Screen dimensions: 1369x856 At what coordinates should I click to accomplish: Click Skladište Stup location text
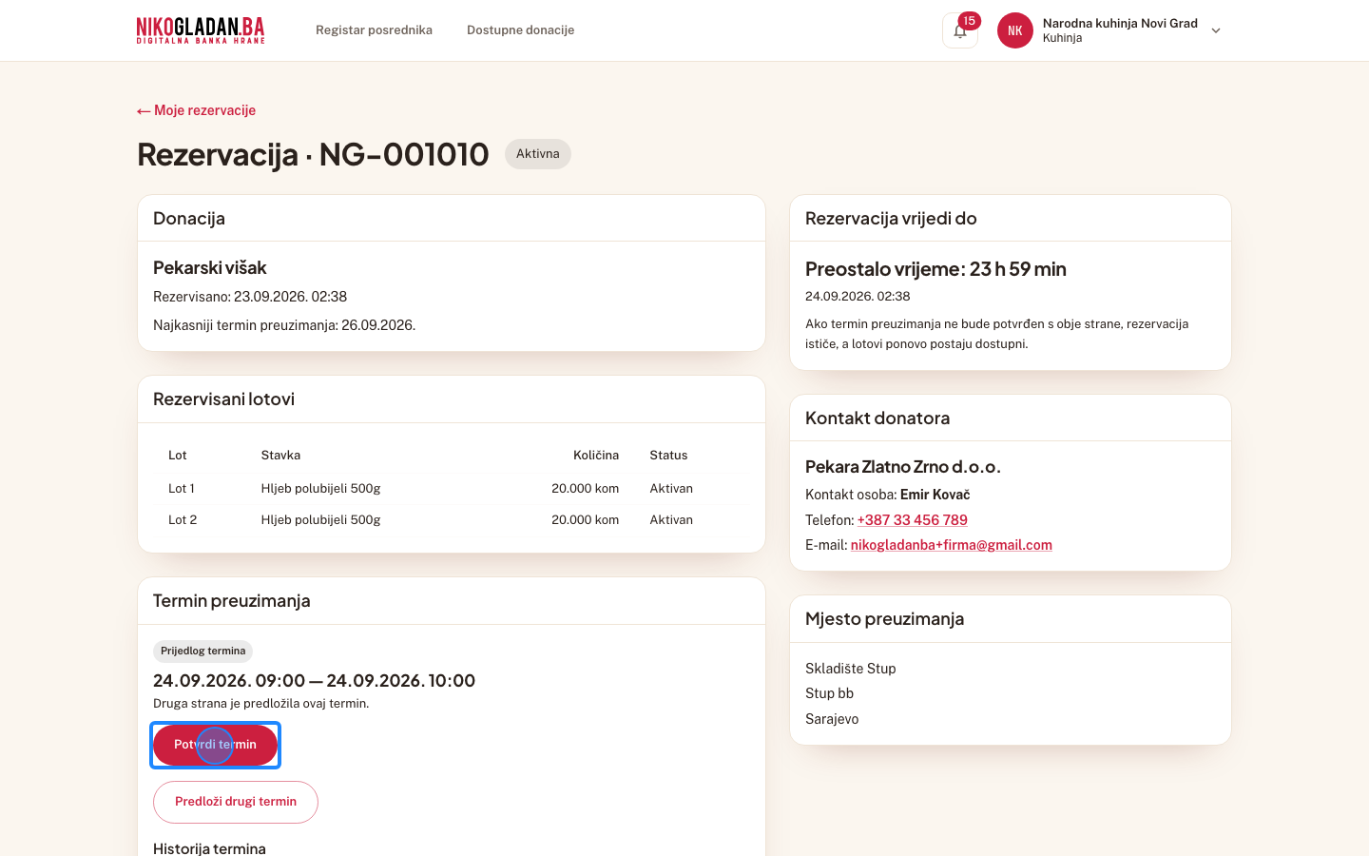click(x=851, y=669)
